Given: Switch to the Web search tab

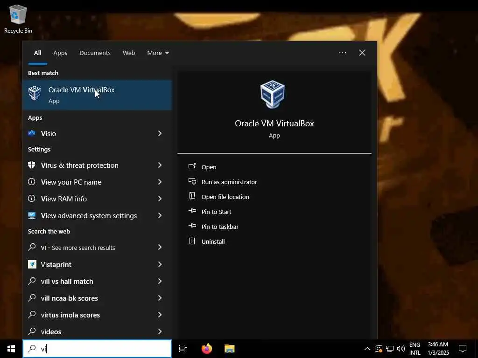Looking at the screenshot, I should coord(129,53).
